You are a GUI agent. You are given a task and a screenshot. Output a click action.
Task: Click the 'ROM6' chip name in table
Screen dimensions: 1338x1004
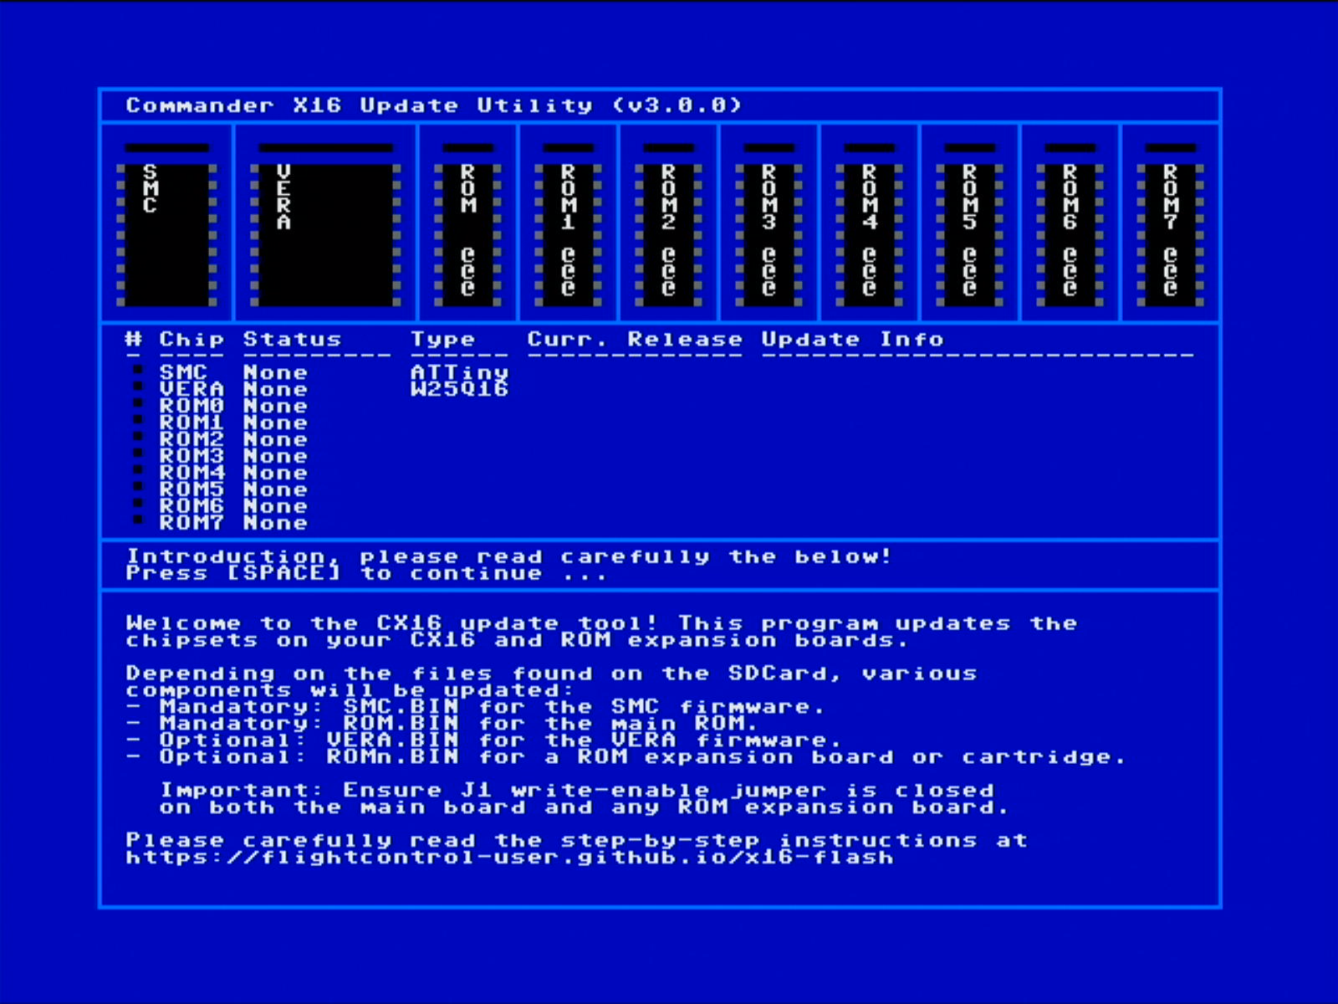[x=192, y=506]
